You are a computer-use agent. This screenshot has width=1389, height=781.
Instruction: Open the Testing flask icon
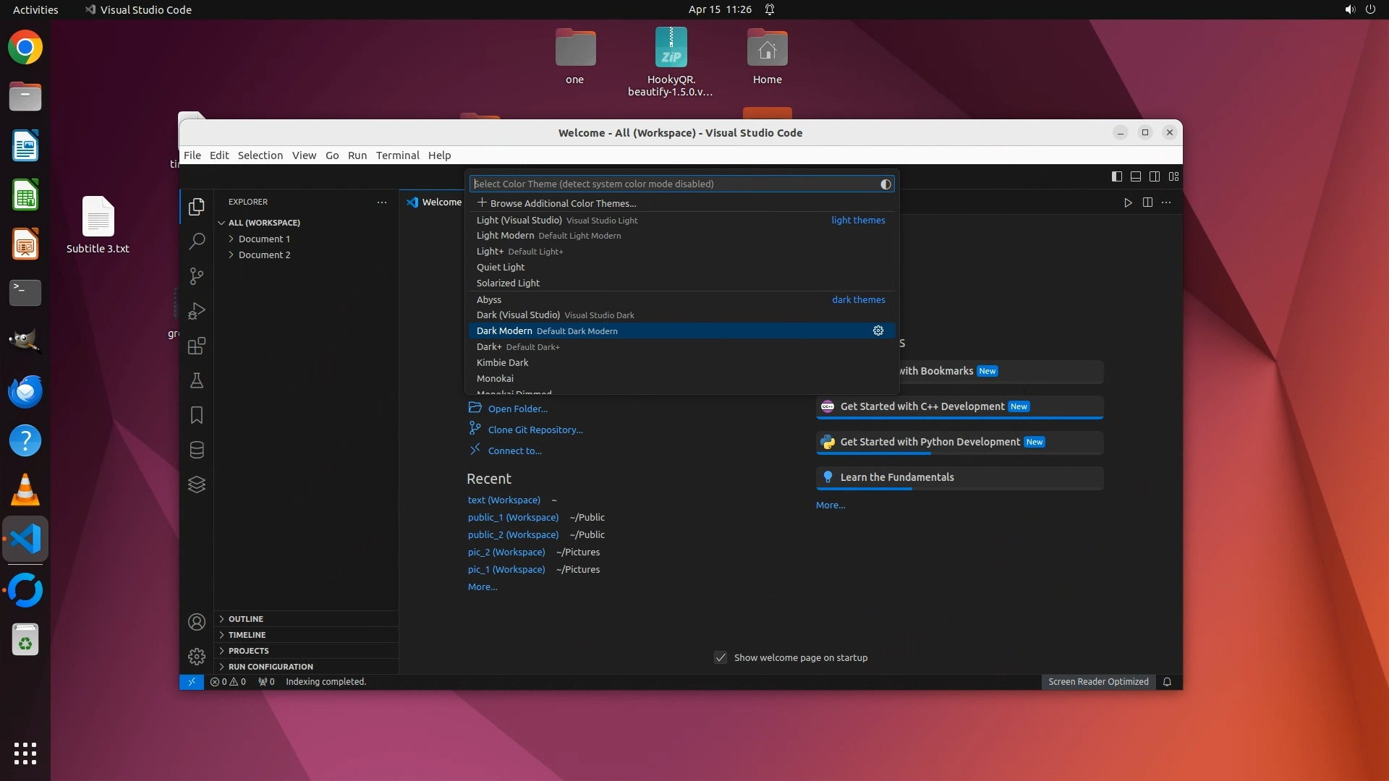[196, 380]
